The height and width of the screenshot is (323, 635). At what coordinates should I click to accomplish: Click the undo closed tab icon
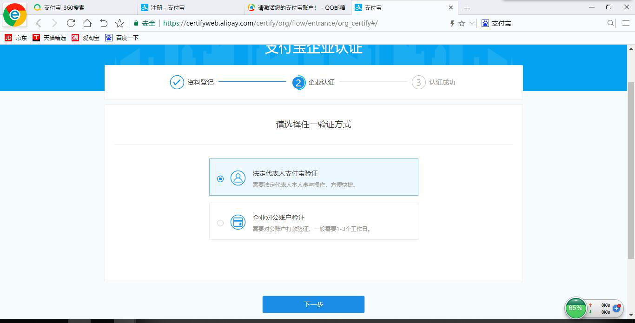pos(104,23)
